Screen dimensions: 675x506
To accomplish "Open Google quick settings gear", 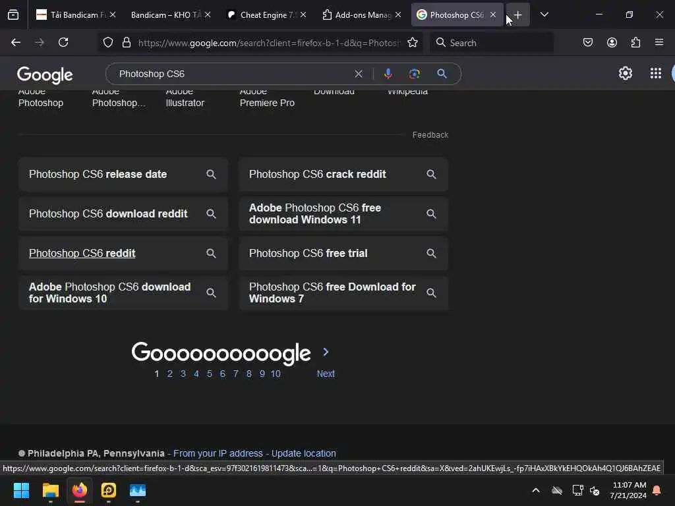I will point(625,73).
